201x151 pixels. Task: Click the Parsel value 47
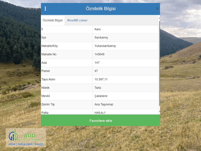pyautogui.click(x=96, y=71)
